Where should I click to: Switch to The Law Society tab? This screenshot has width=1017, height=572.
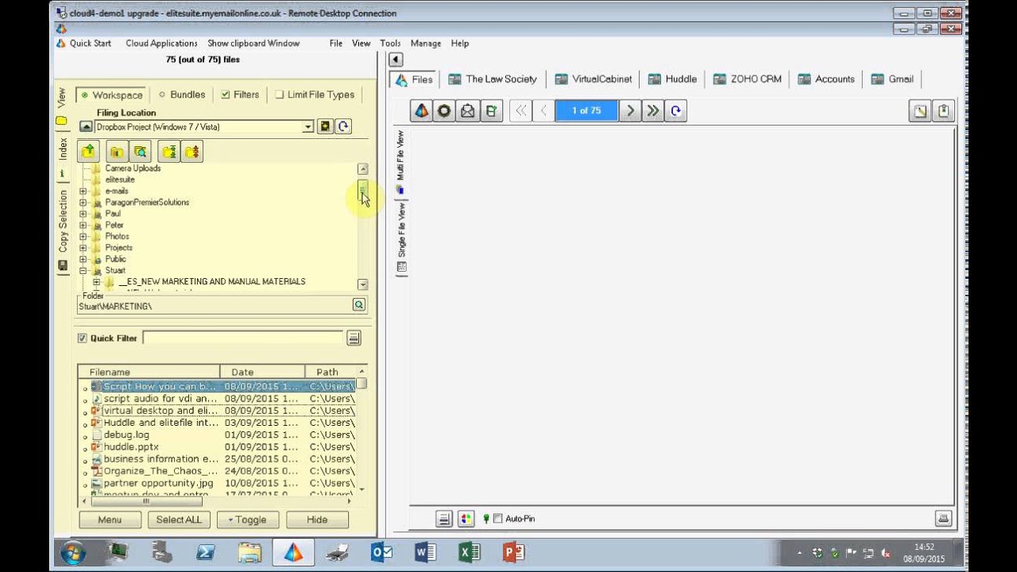[493, 79]
